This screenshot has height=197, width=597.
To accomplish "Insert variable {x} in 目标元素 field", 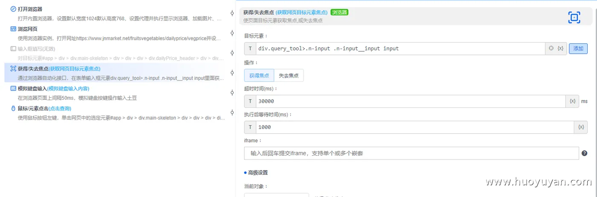I will pos(560,48).
